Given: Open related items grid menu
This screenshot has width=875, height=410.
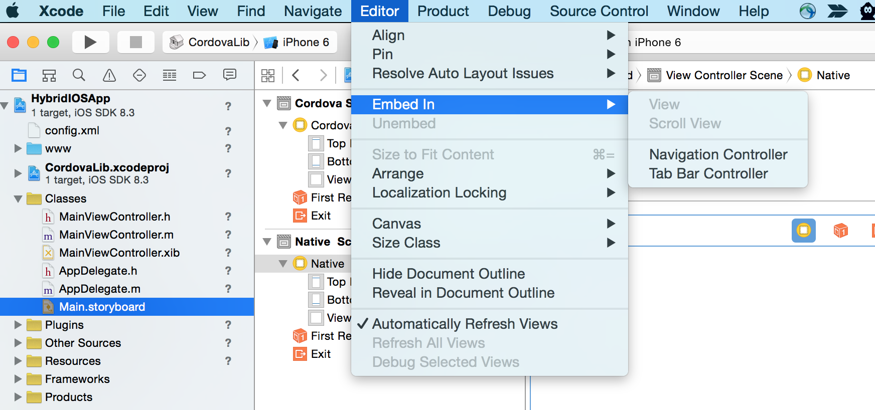Looking at the screenshot, I should 268,76.
